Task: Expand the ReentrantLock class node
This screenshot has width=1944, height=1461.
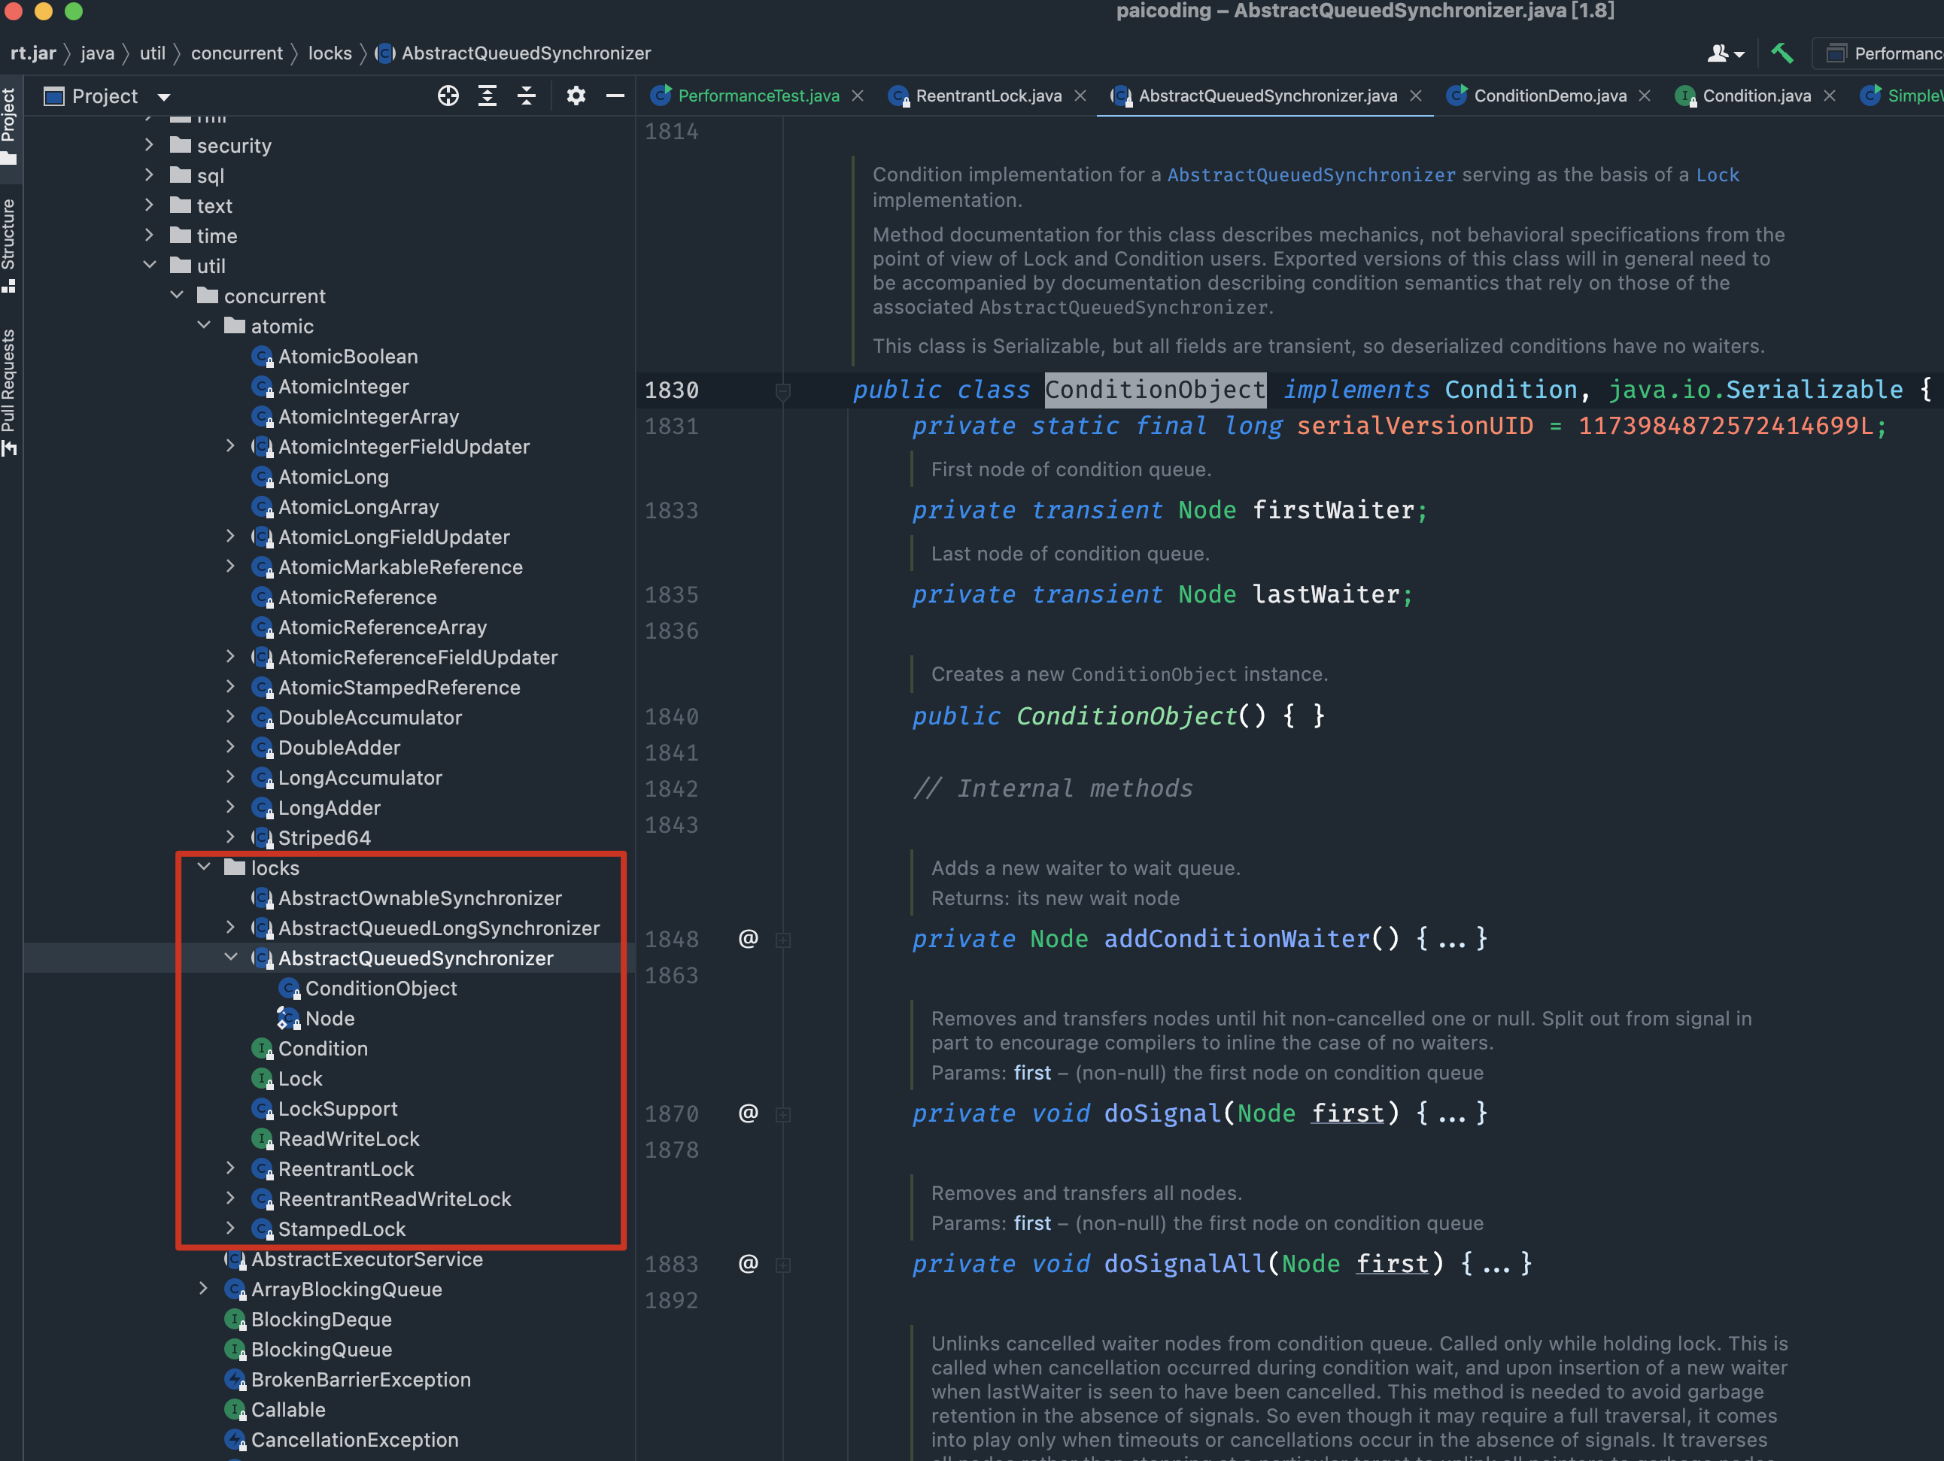Action: (x=230, y=1168)
